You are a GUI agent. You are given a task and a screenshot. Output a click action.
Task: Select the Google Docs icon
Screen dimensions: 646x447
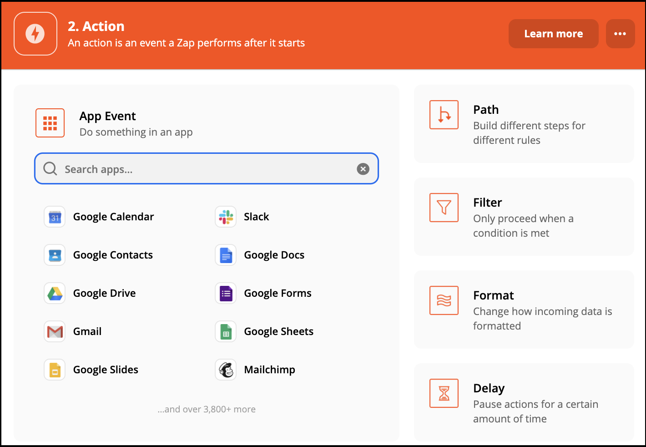(226, 255)
